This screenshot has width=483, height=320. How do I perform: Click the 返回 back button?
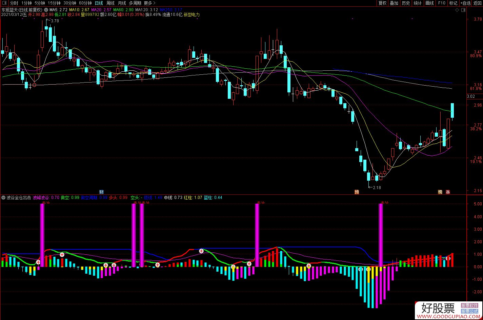tap(477, 3)
